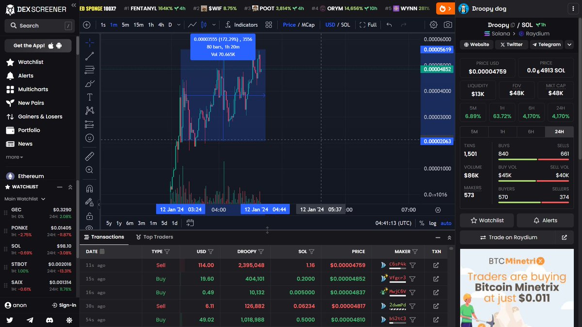The image size is (582, 327).
Task: Collapse the watchlist panel chevrons
Action: [70, 187]
